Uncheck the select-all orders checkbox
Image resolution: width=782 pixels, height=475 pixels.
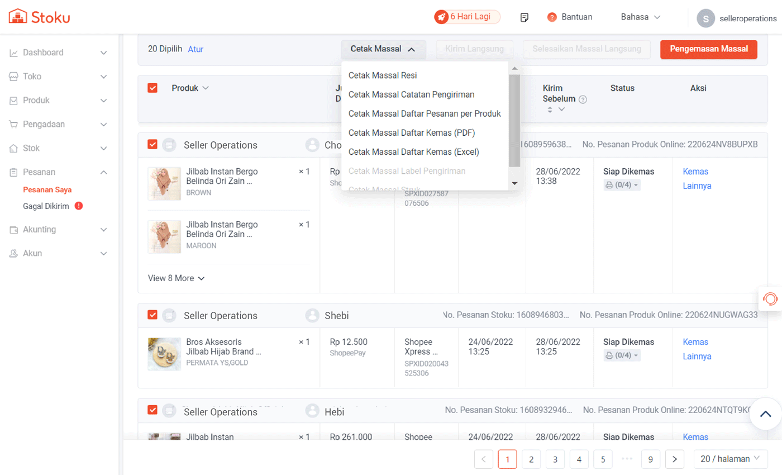click(x=152, y=88)
